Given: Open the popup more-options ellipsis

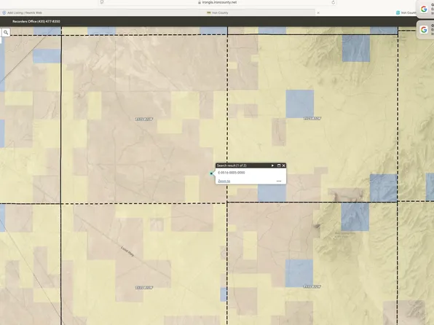Looking at the screenshot, I should [279, 181].
